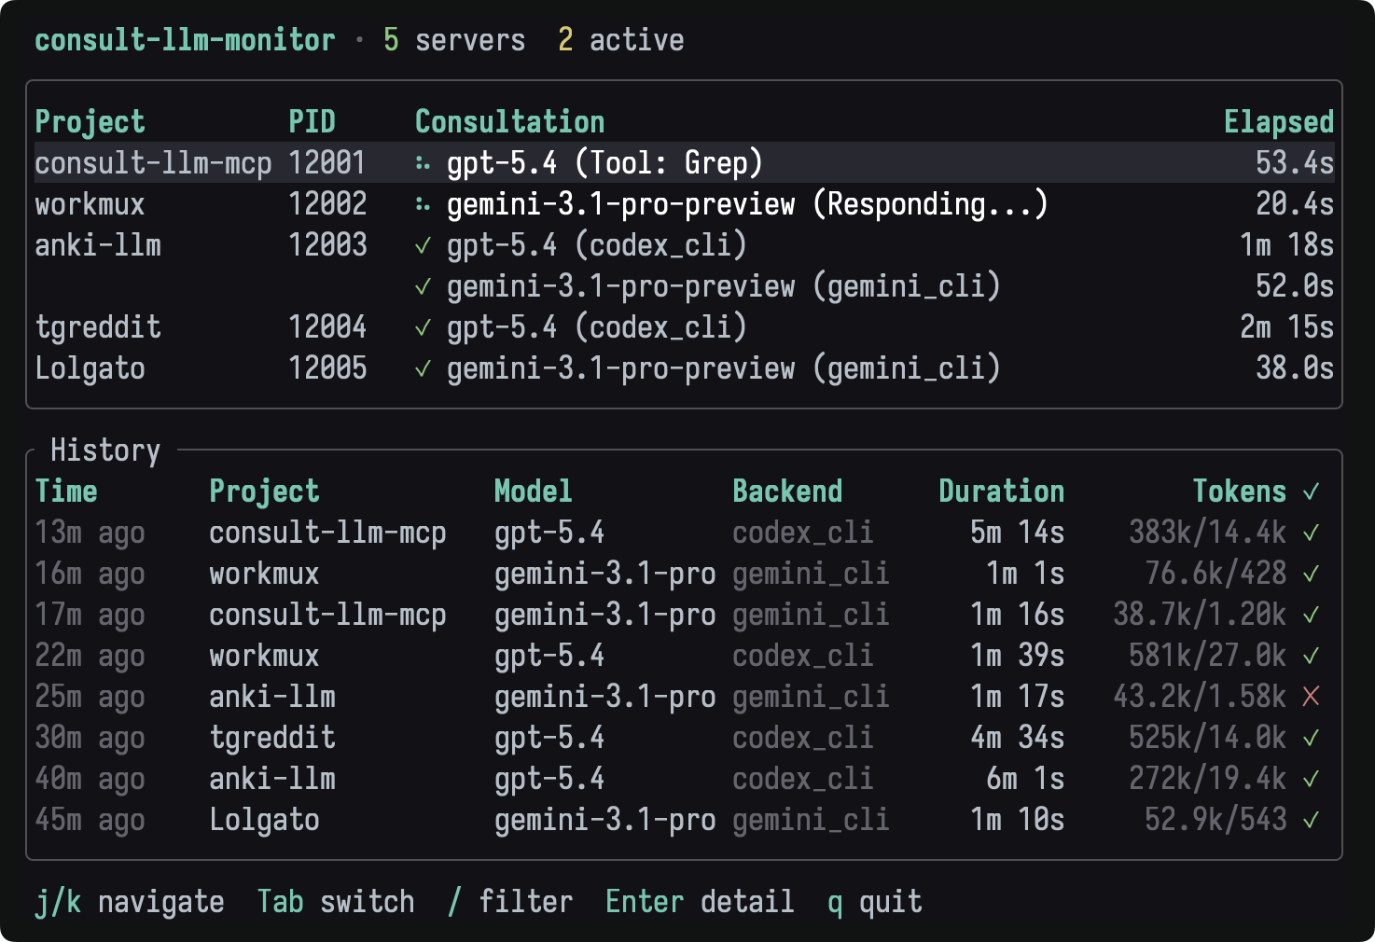Click PID 12003

coord(327,245)
